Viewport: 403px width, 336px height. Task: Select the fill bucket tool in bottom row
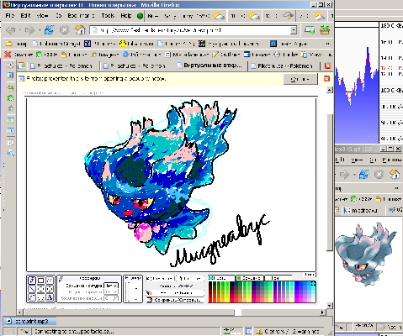(x=50, y=297)
